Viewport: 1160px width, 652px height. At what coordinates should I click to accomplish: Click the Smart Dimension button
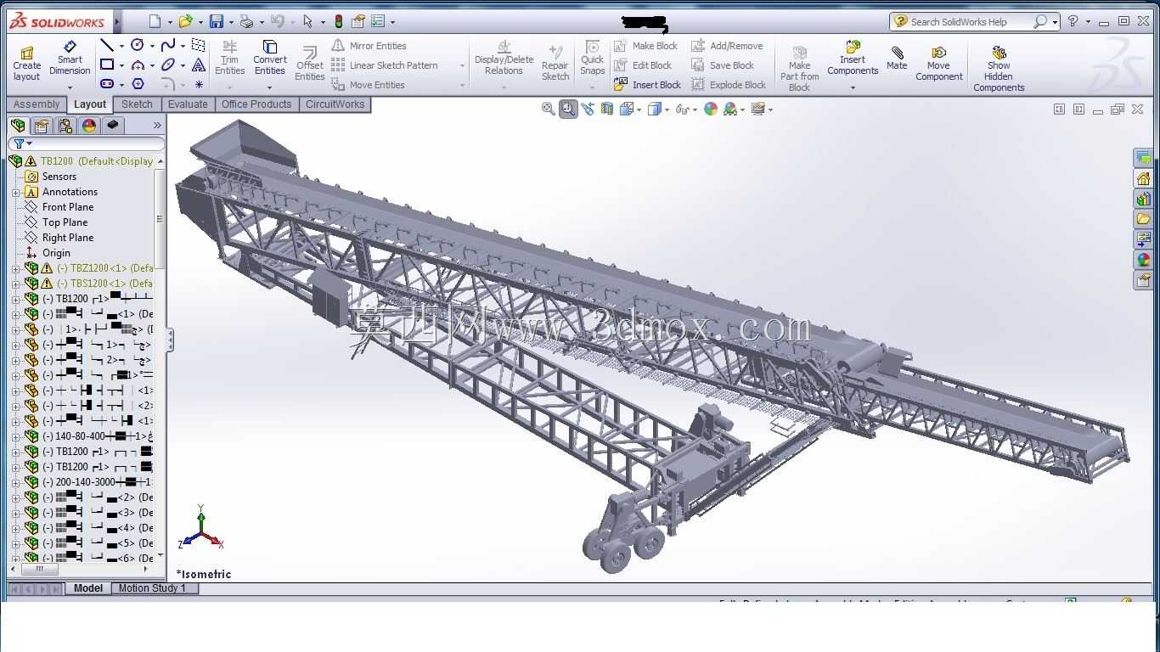tap(70, 58)
